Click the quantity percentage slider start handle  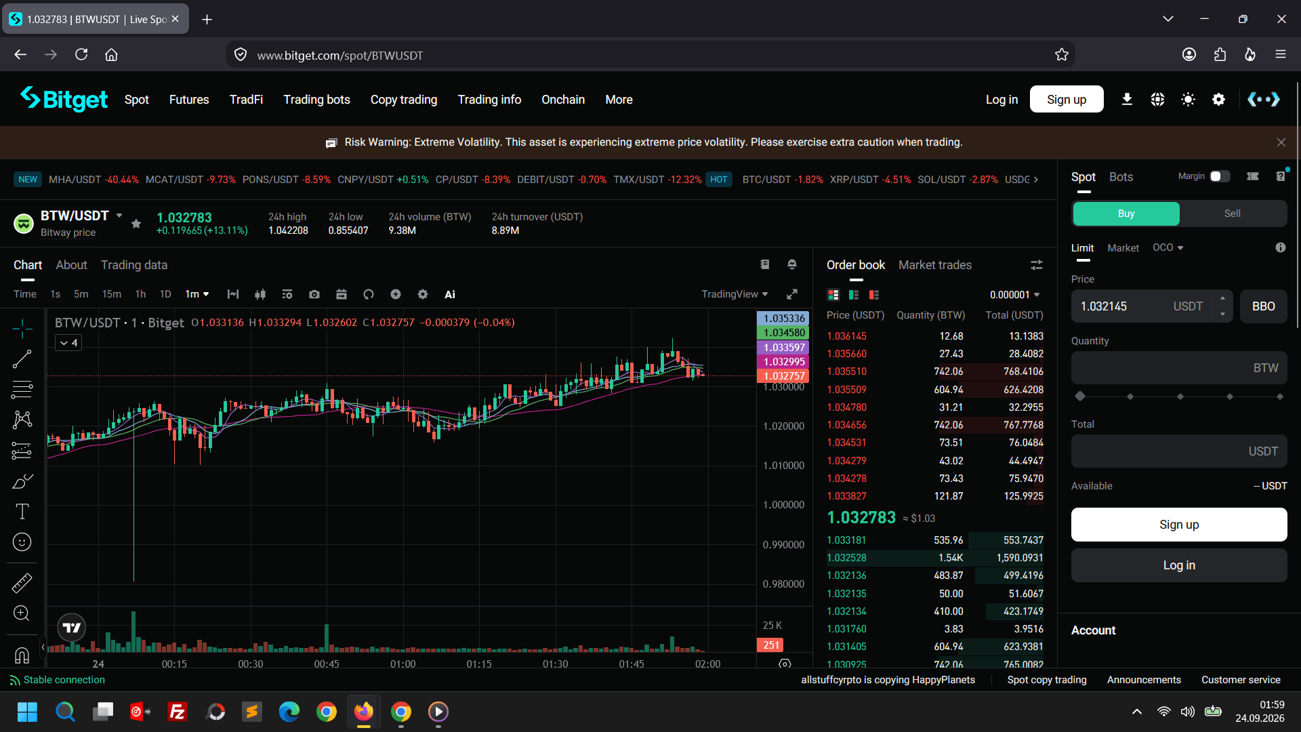pos(1080,396)
